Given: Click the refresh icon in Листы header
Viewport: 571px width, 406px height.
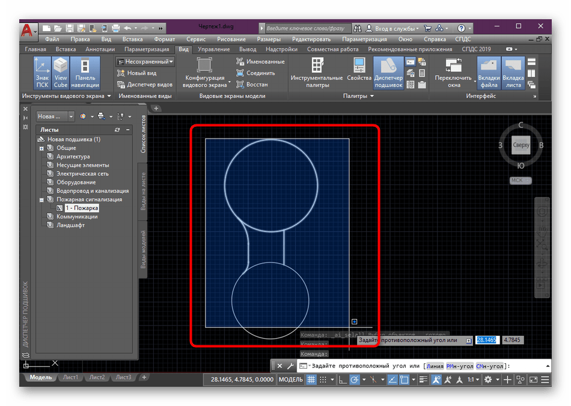Looking at the screenshot, I should tap(118, 130).
